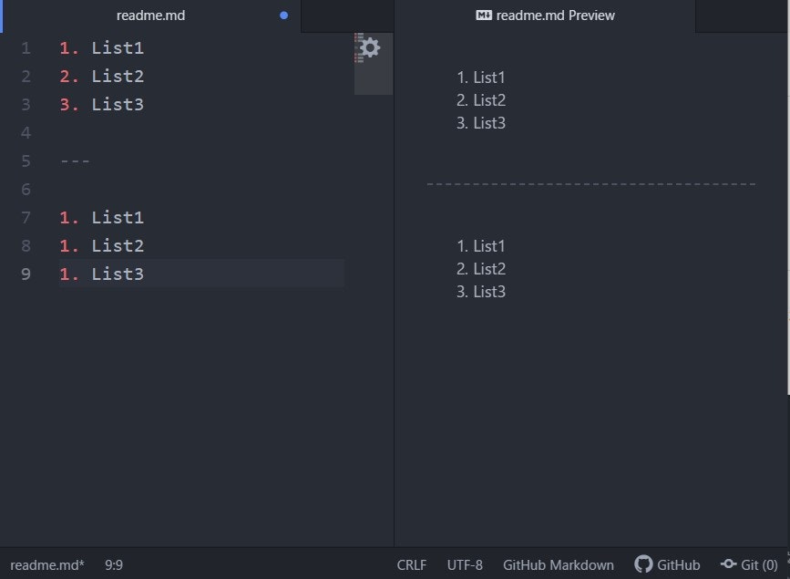Click the 9:9 cursor position indicator
The width and height of the screenshot is (790, 579).
point(114,565)
